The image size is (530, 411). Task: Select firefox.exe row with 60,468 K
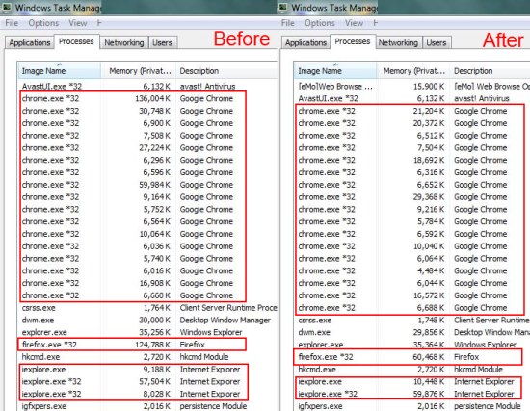click(x=411, y=357)
